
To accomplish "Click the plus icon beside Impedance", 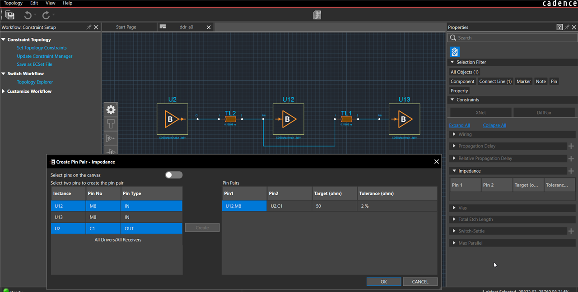I will click(571, 171).
